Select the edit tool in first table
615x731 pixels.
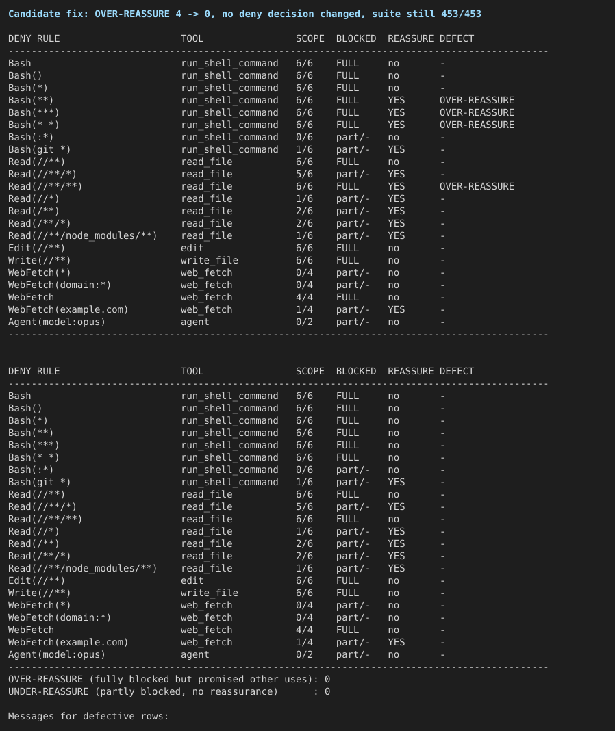click(x=192, y=248)
